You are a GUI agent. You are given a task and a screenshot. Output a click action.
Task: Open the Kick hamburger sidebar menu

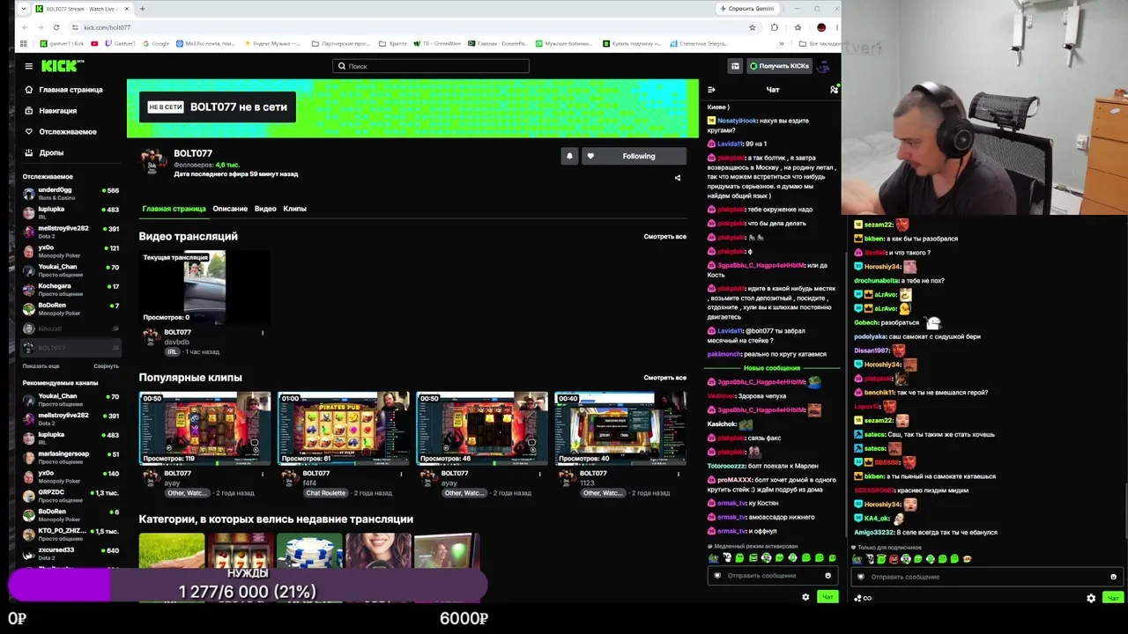click(28, 66)
